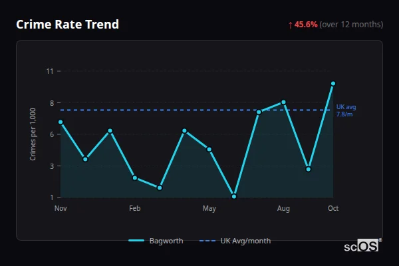Click the dashed UK average line
The width and height of the screenshot is (399, 266).
[x=196, y=110]
